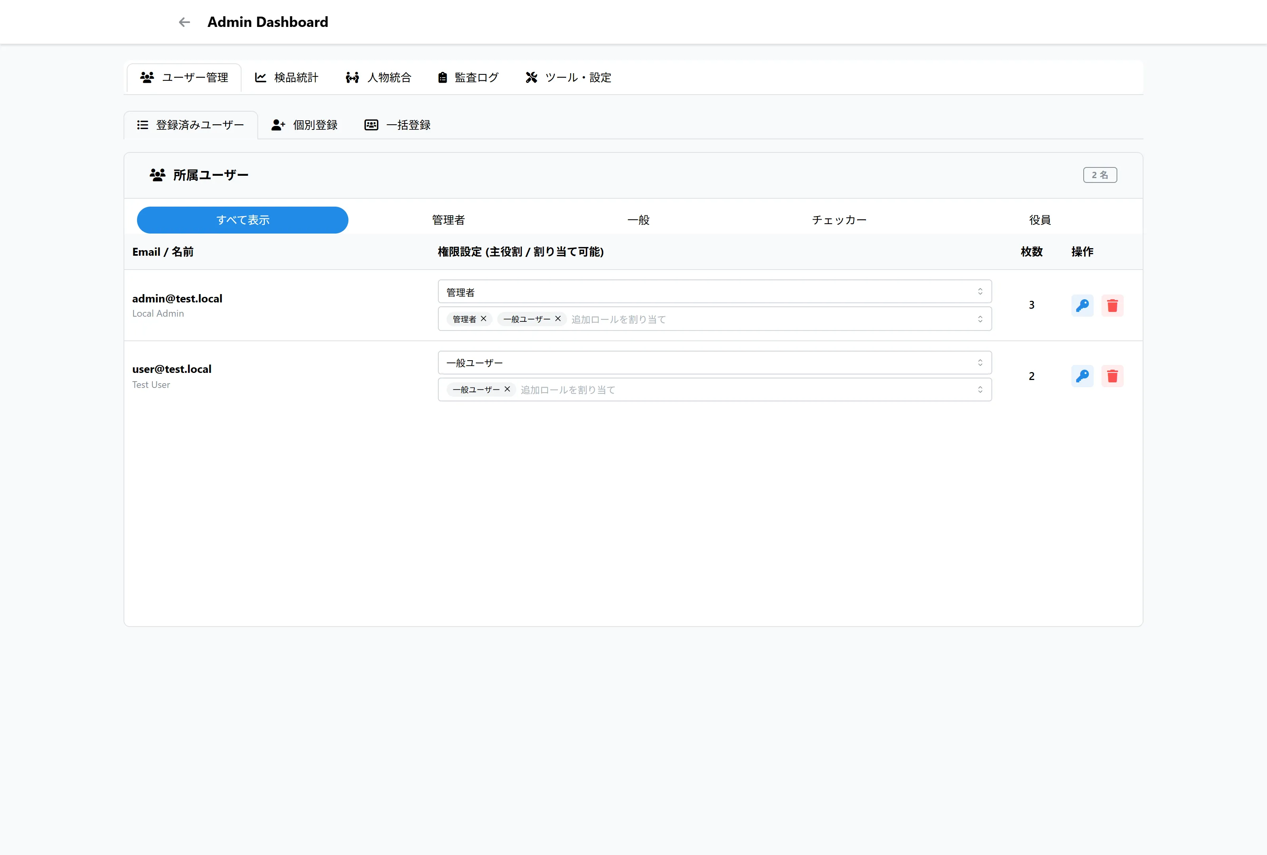Filter users by チェッカー role
The image size is (1267, 855).
[x=839, y=220]
